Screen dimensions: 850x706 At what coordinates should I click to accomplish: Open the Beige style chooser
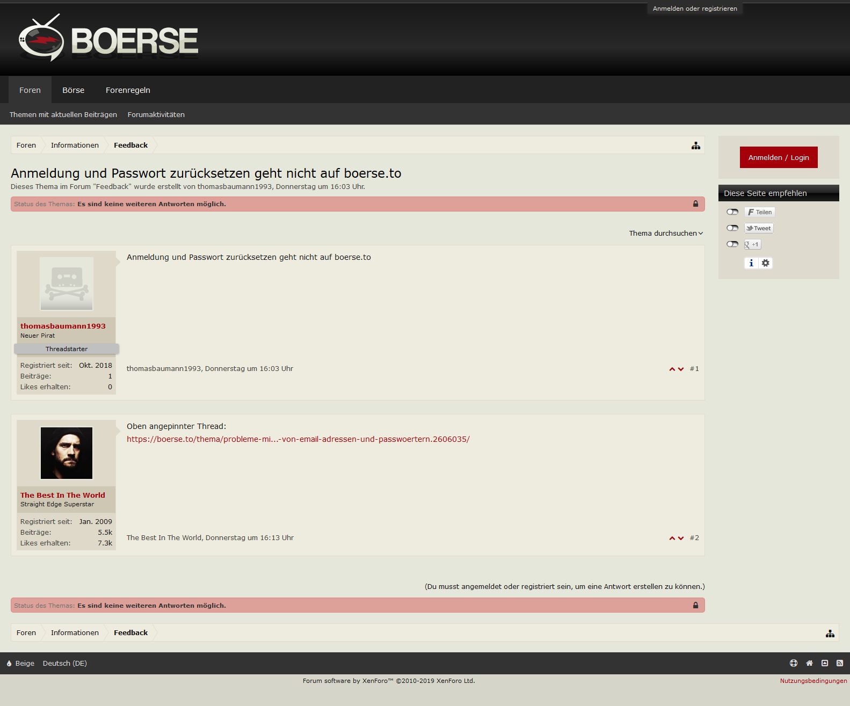coord(21,664)
